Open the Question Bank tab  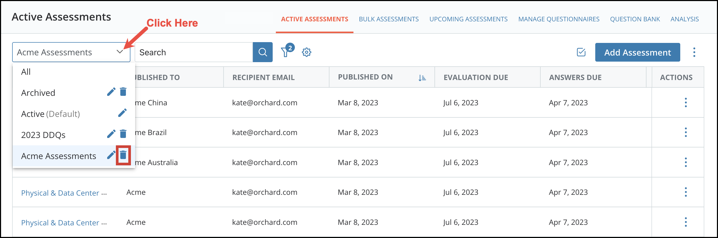click(x=635, y=19)
